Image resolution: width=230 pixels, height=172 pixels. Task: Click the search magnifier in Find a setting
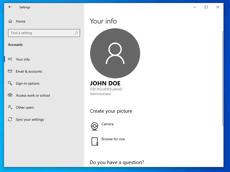click(76, 33)
